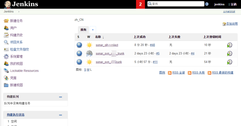Click the 检查文件指纹 icon
The width and height of the screenshot is (241, 126).
(x=6, y=49)
